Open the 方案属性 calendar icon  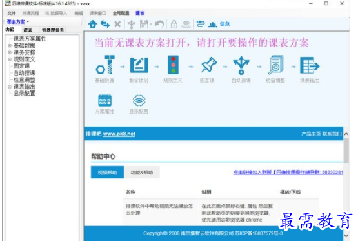104,100
